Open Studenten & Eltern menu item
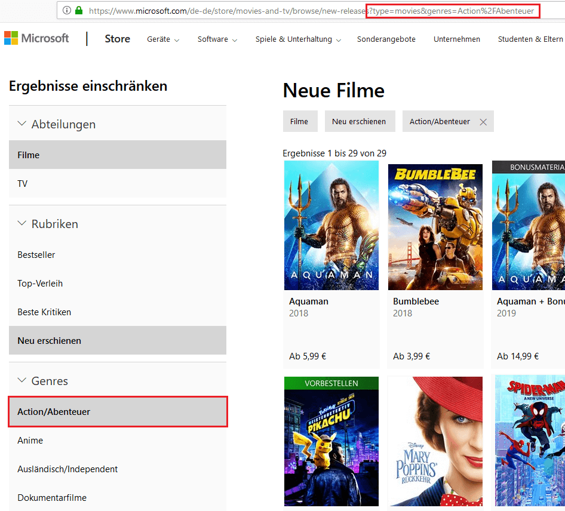 (530, 39)
